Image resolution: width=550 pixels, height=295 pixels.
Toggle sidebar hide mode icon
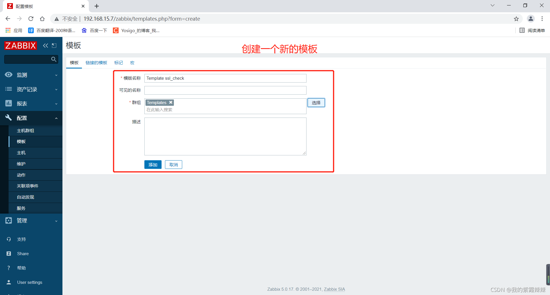(54, 46)
